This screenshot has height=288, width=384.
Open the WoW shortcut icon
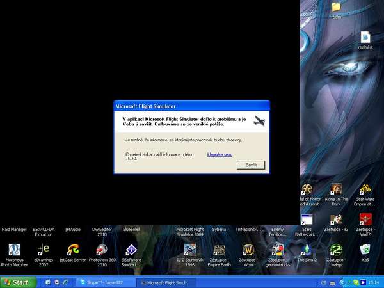(248, 250)
